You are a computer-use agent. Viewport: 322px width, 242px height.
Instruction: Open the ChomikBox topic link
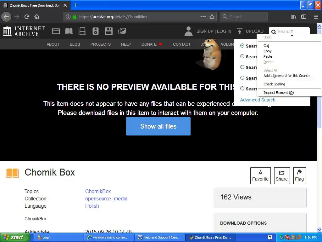(x=98, y=191)
